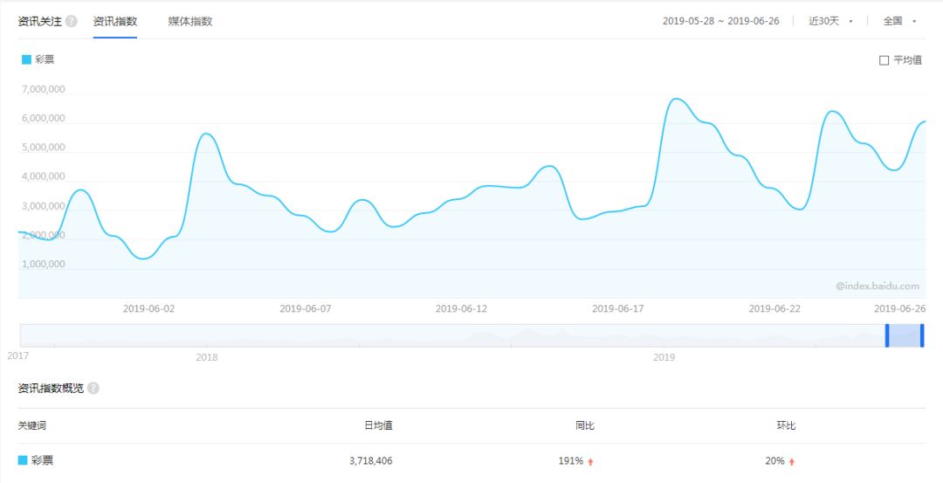943x483 pixels.
Task: Click the selected blue range in the timeline navigator
Action: click(x=905, y=335)
